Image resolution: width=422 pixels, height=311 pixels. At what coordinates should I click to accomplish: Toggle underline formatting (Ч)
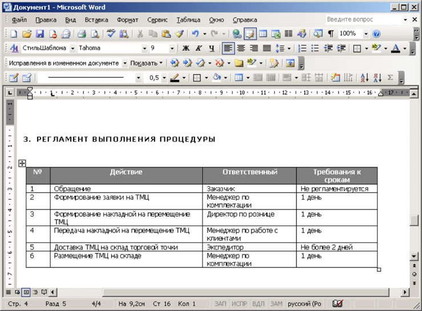(212, 49)
